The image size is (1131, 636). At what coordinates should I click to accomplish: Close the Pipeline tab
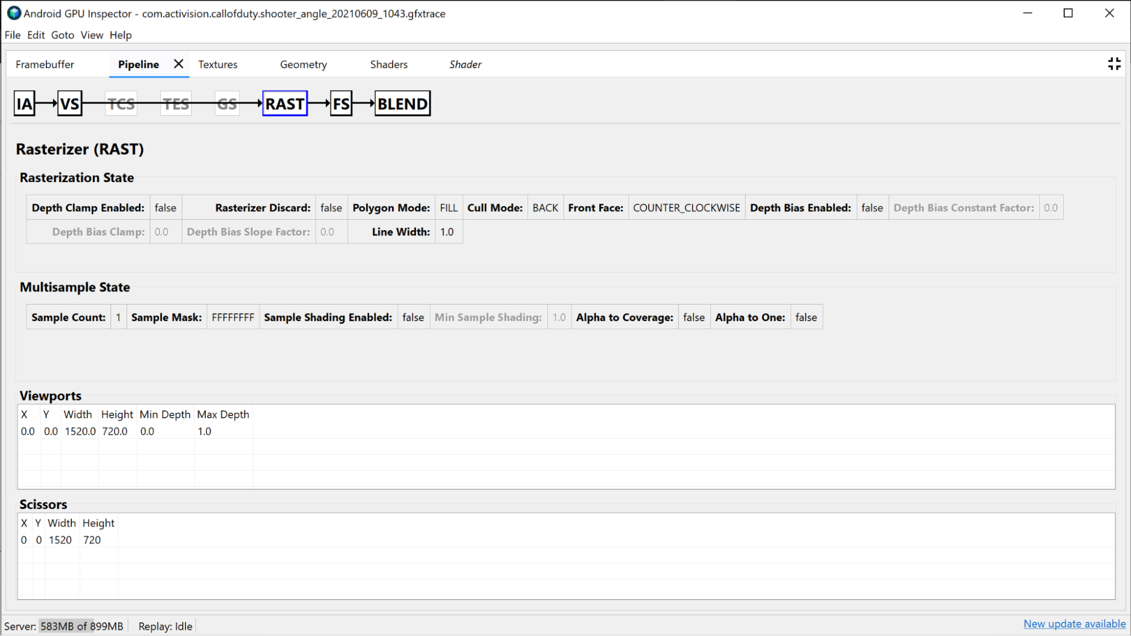click(178, 64)
